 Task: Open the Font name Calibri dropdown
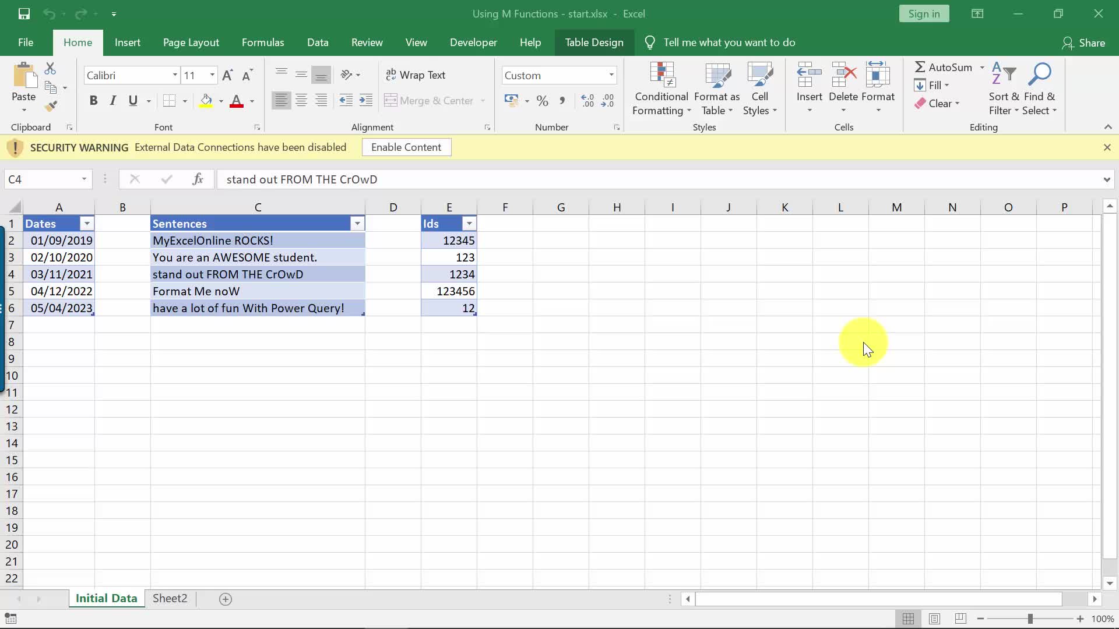[x=174, y=75]
